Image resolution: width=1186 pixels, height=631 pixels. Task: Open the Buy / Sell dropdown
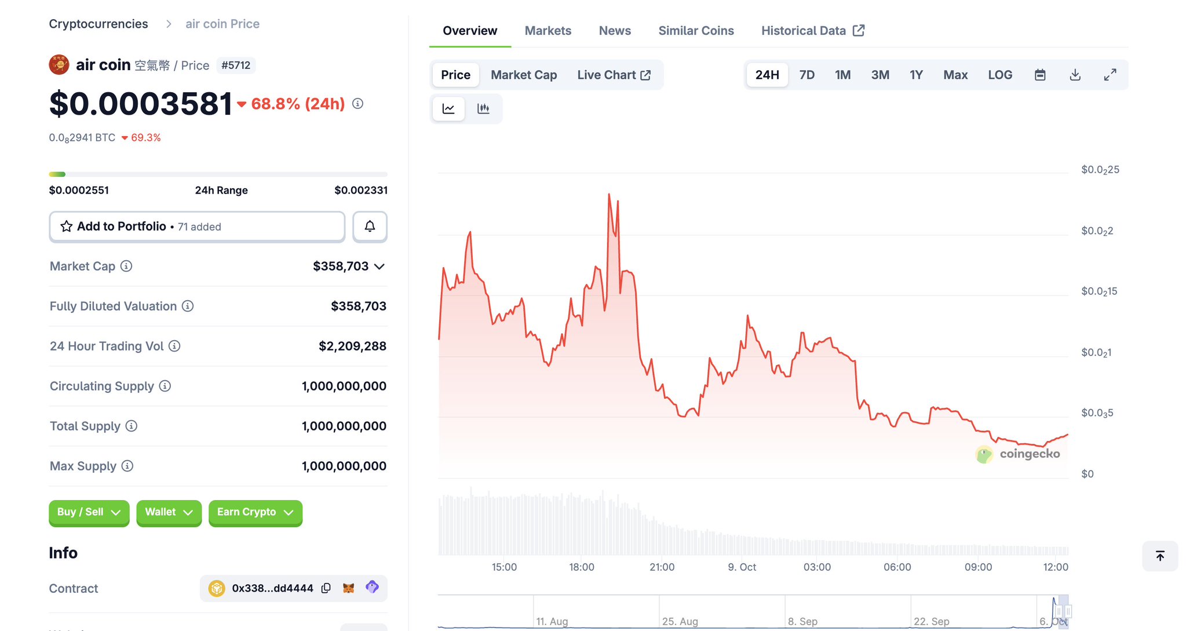click(x=89, y=512)
